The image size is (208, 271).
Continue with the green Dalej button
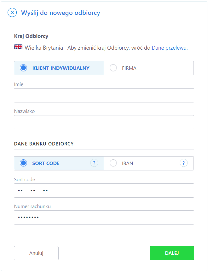tap(172, 253)
